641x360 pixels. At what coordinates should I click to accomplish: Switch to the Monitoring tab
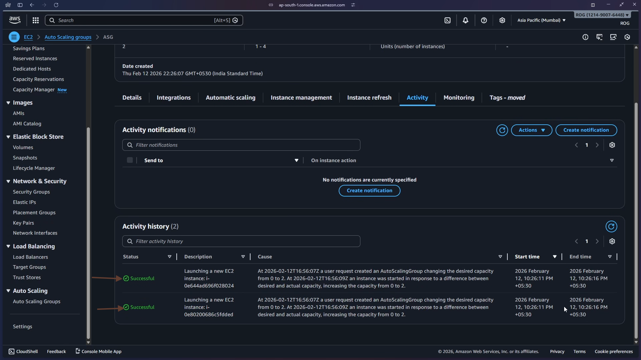click(459, 98)
